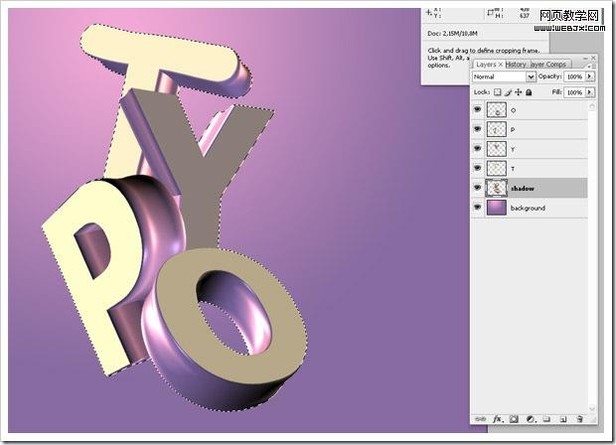616x445 pixels.
Task: Open the Fill slider arrow
Action: (589, 92)
